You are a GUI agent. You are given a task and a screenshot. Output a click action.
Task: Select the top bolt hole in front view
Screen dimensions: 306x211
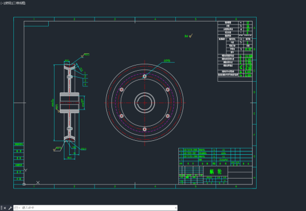pyautogui.click(x=145, y=76)
